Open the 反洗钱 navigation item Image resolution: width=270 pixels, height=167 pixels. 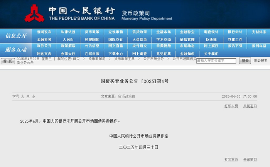(x=211, y=39)
